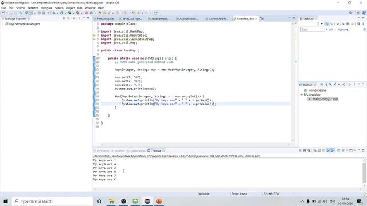
Task: Open dropdown arrow next to Run button
Action: pyautogui.click(x=65, y=13)
